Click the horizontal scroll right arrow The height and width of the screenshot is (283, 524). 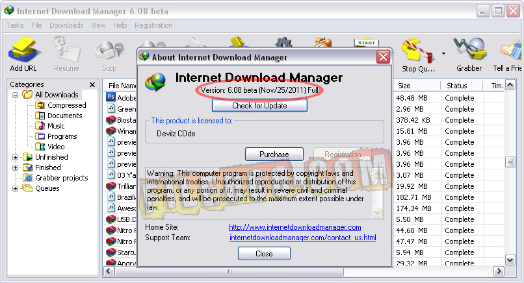click(x=499, y=271)
